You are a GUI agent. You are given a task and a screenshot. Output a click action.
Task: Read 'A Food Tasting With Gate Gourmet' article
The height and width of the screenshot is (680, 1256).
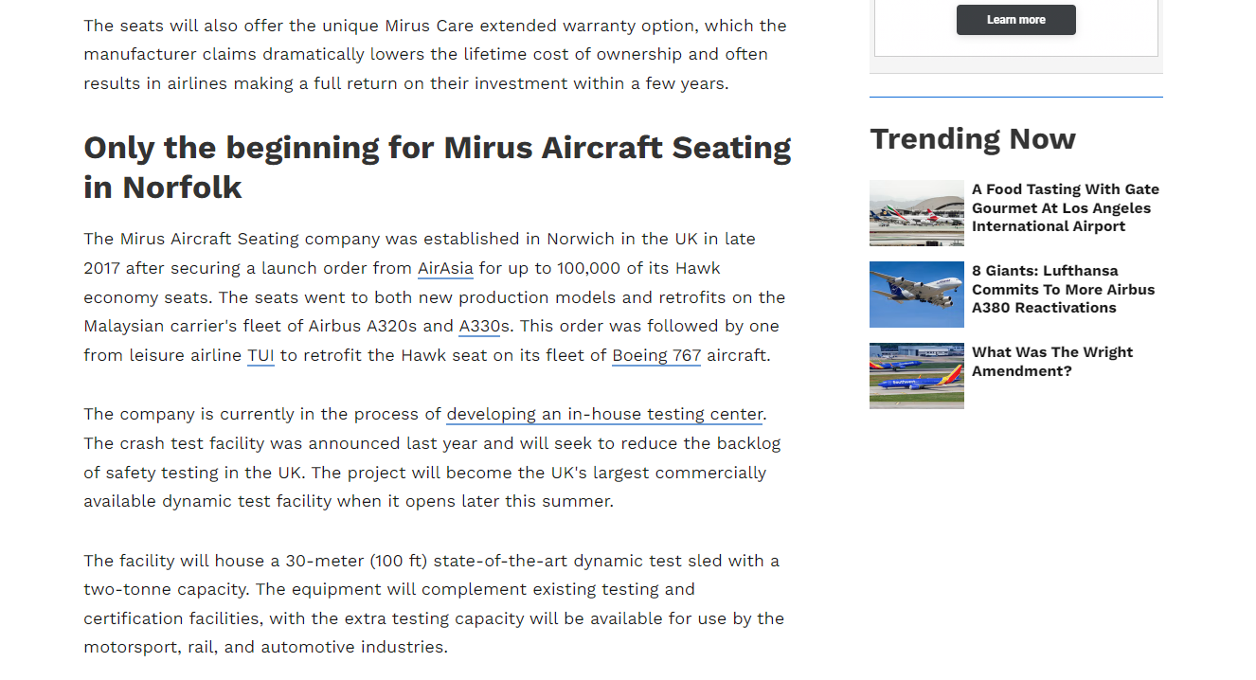click(1066, 208)
